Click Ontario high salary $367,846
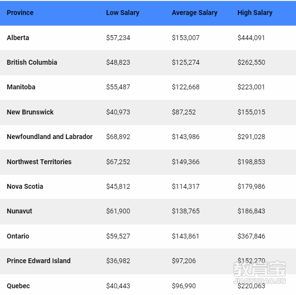Viewport: 296px width, 295px height. click(x=251, y=236)
